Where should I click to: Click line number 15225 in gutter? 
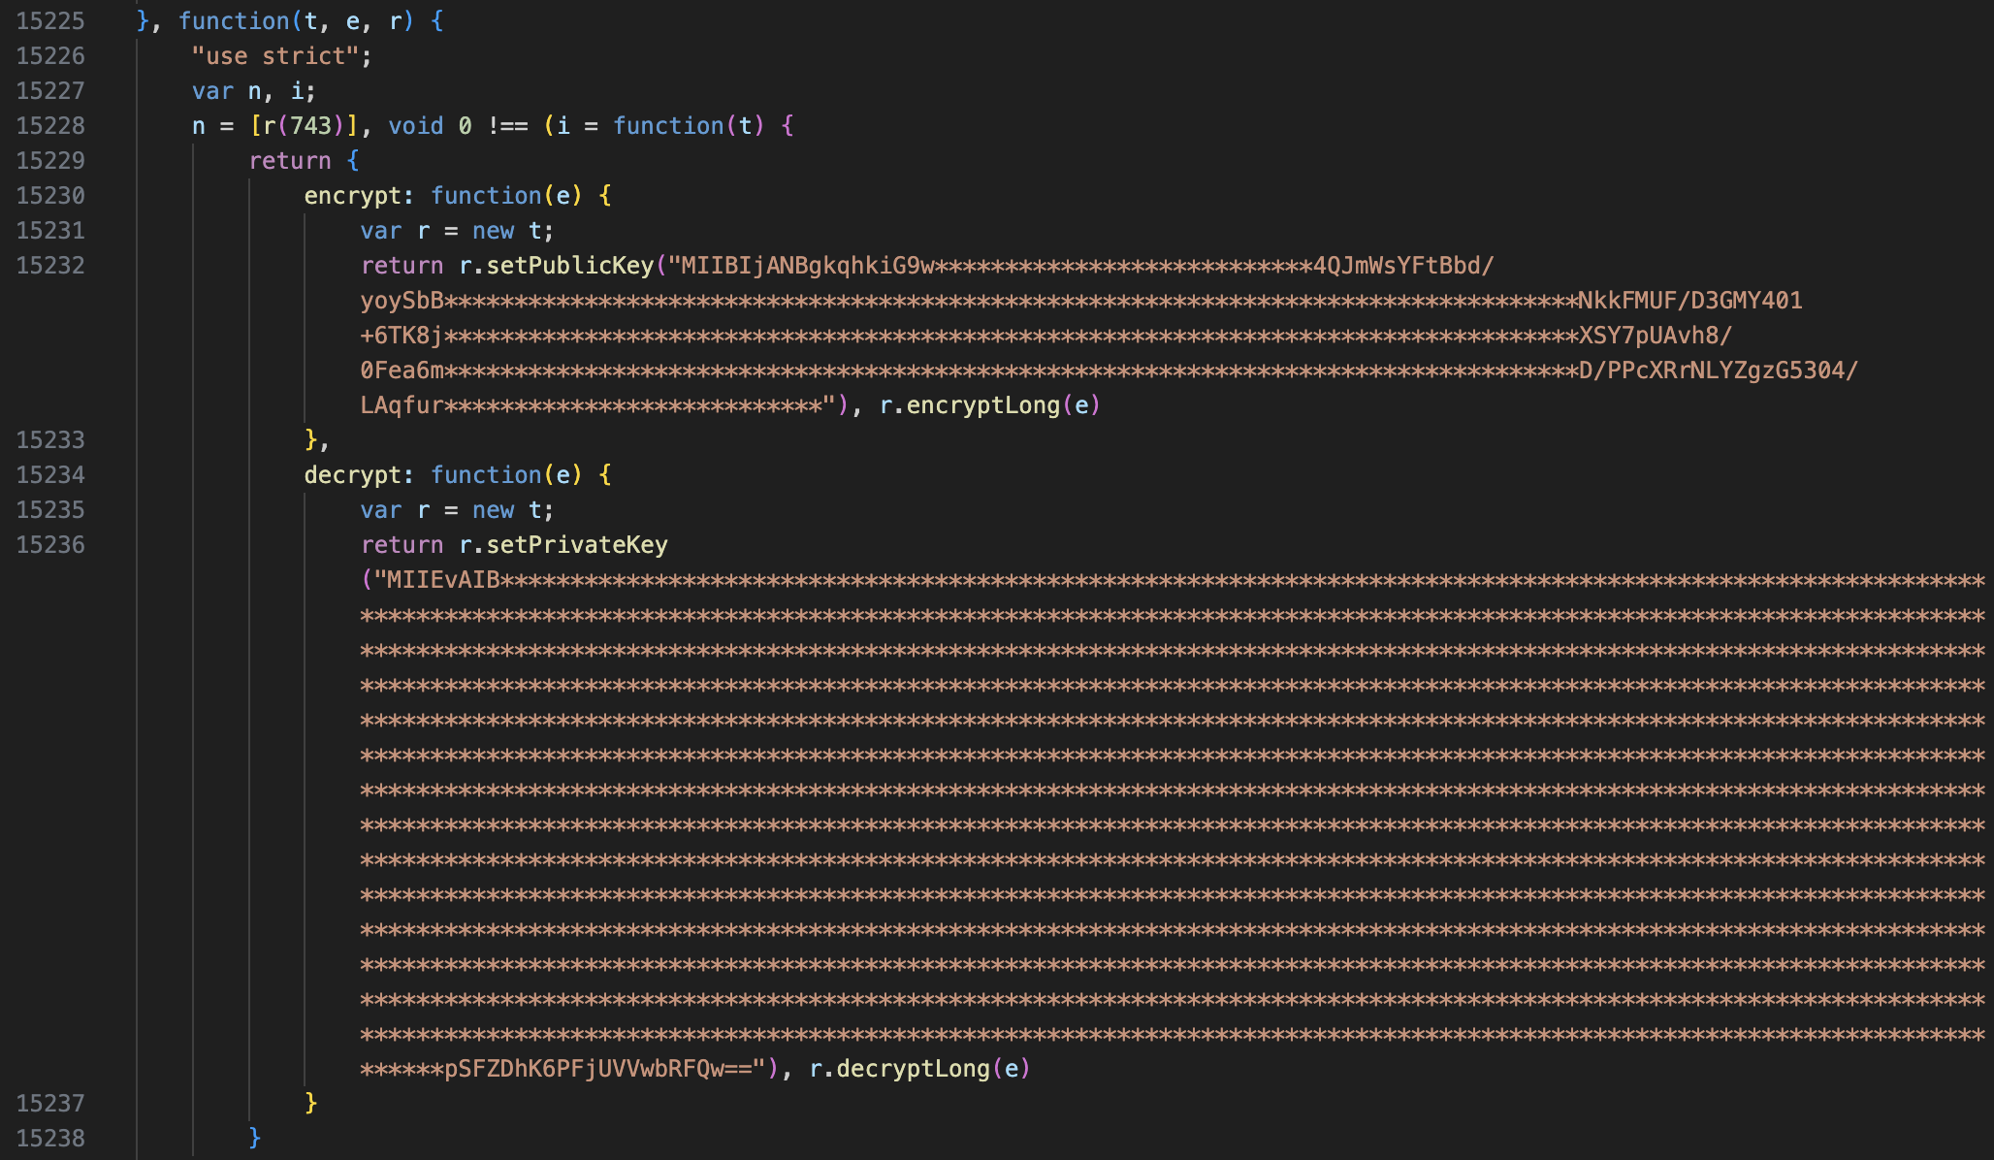(50, 21)
